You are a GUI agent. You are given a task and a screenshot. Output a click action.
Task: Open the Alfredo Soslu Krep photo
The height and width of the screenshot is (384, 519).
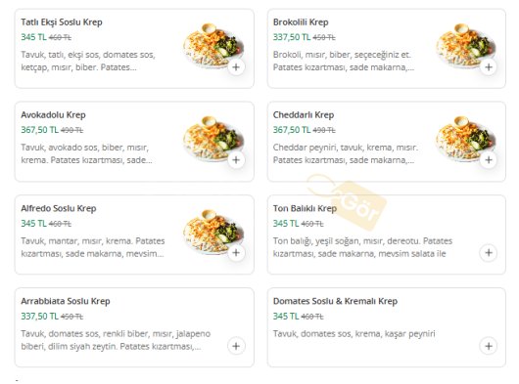click(213, 232)
